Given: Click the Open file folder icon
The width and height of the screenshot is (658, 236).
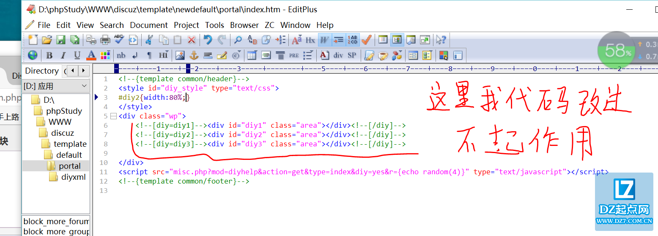Looking at the screenshot, I should point(47,40).
